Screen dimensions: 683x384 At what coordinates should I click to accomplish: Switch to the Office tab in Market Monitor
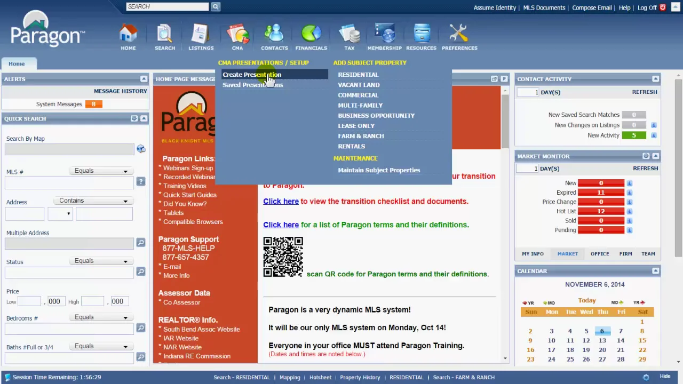600,254
